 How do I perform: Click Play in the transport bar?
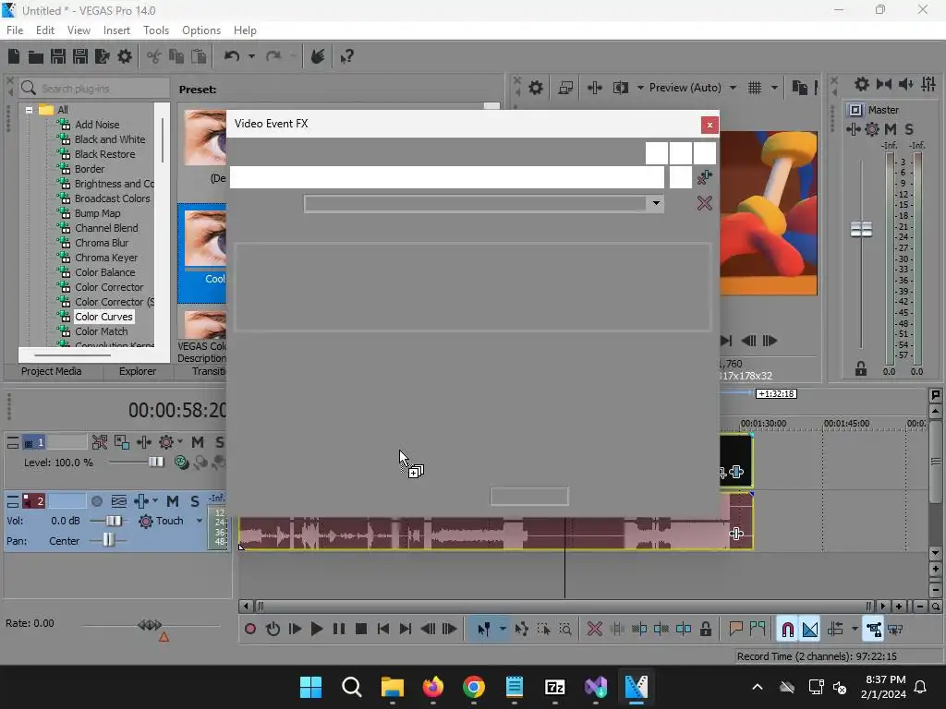click(x=316, y=630)
